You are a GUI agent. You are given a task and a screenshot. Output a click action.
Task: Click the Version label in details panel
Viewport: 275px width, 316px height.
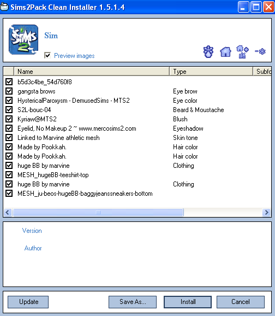click(32, 231)
